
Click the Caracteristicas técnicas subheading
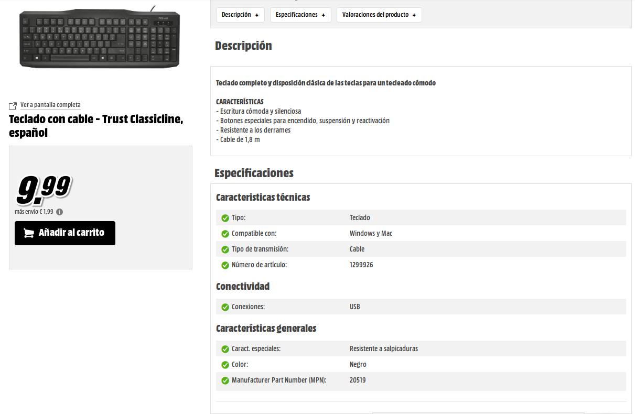click(263, 197)
